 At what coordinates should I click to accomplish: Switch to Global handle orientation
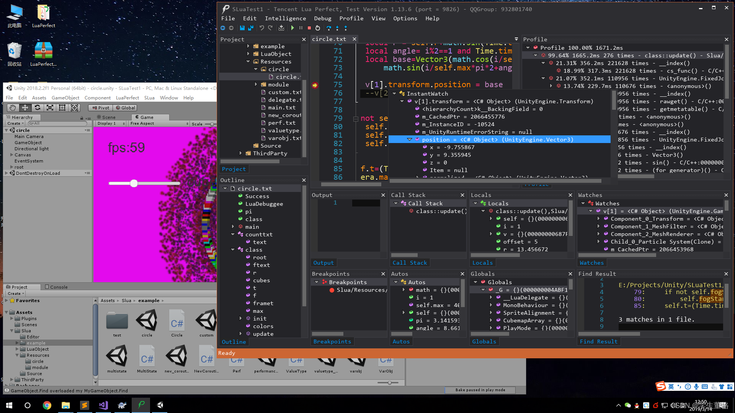125,107
